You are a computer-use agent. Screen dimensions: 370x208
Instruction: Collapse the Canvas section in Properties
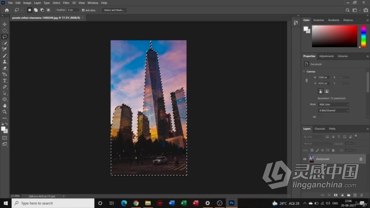point(304,71)
